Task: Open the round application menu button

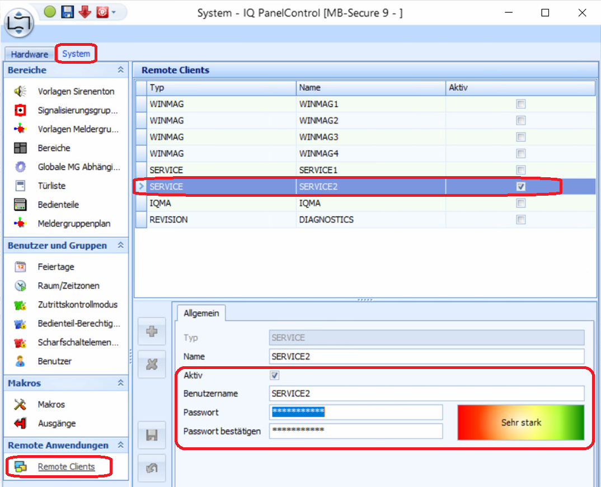Action: 19,23
